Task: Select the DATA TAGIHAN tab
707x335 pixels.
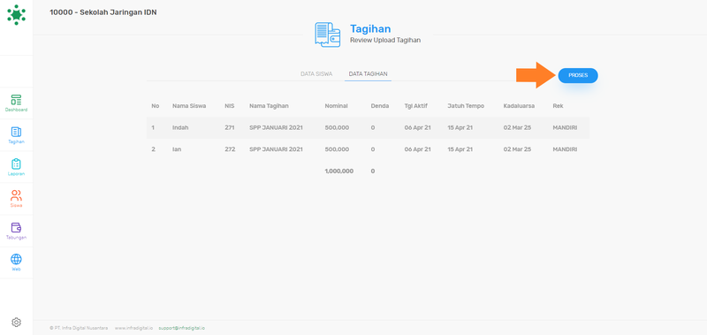Action: [368, 74]
